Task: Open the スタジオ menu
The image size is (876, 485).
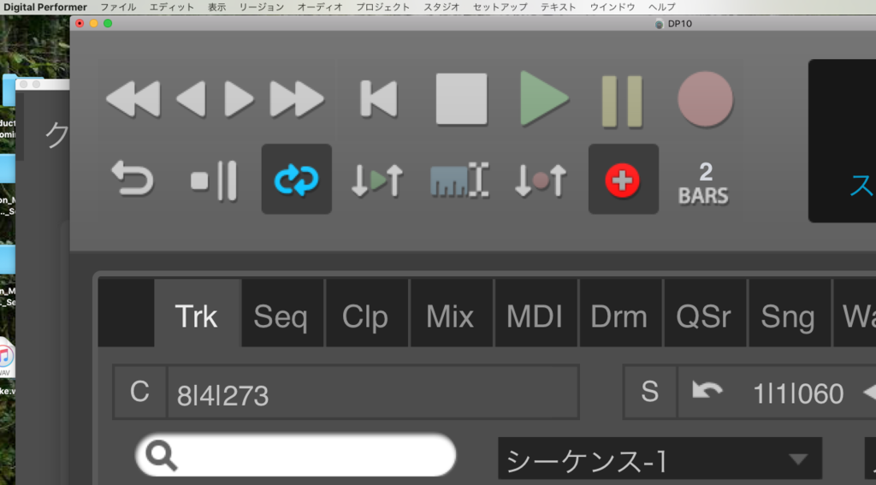Action: pyautogui.click(x=441, y=7)
